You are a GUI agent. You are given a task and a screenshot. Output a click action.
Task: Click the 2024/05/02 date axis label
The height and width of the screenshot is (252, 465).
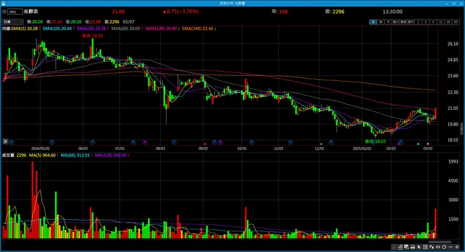40,148
